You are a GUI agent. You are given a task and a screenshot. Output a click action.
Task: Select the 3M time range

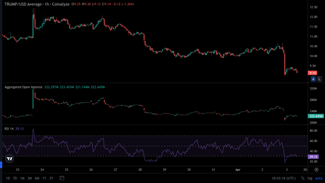coord(30,178)
